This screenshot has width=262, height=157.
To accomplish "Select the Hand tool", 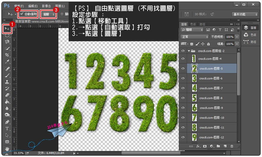I will [x=7, y=149].
